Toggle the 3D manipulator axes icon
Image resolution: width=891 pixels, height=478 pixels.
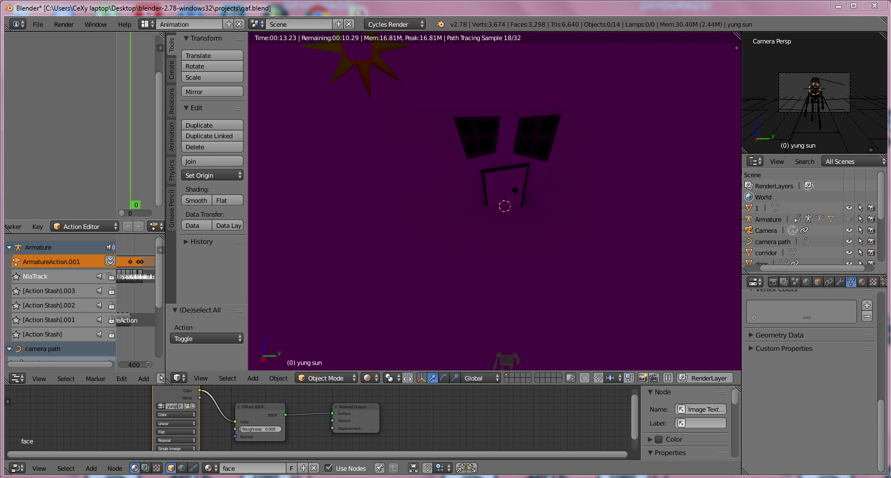(421, 378)
